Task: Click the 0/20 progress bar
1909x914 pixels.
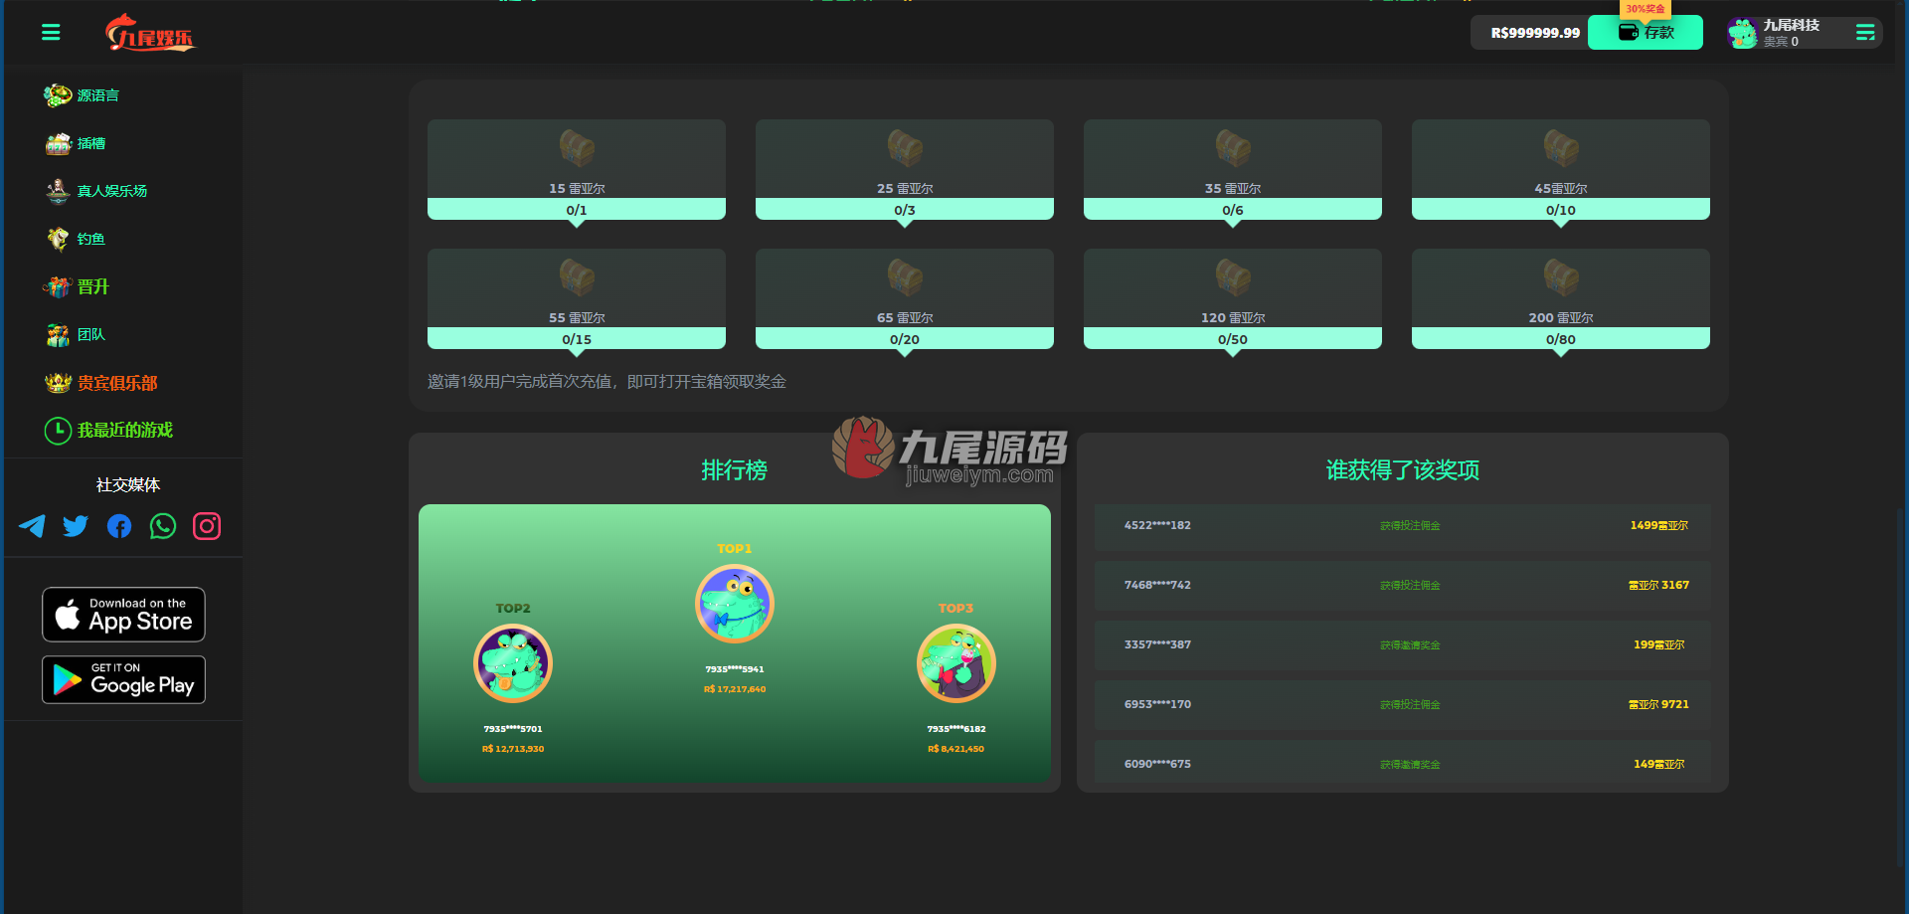Action: point(905,339)
